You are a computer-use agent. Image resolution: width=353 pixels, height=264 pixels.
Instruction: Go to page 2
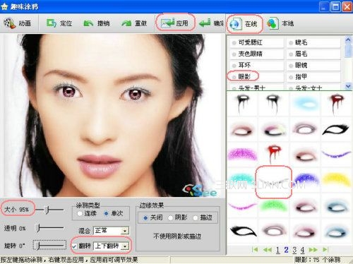[286, 250]
